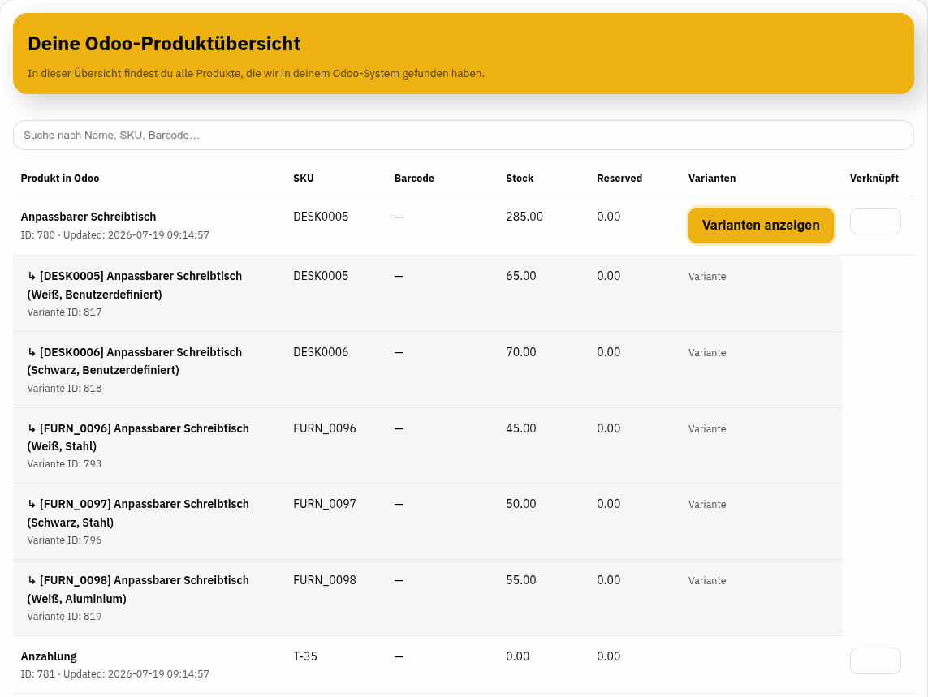Select the Variante label in FURN_0098 row
Image resolution: width=928 pixels, height=697 pixels.
[x=706, y=581]
